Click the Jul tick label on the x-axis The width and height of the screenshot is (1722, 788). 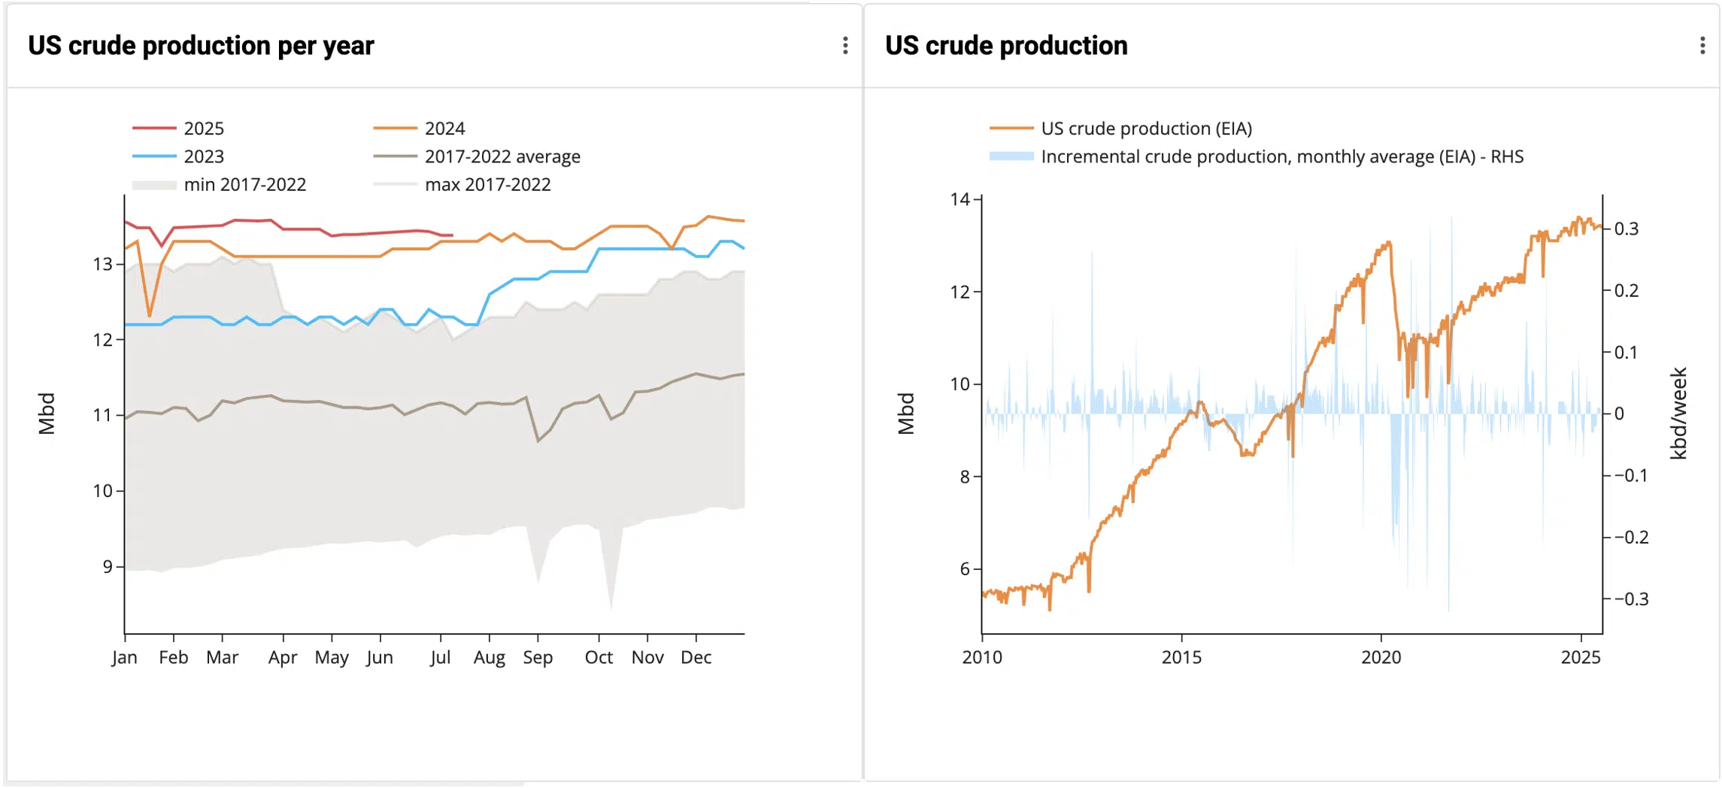pos(440,657)
